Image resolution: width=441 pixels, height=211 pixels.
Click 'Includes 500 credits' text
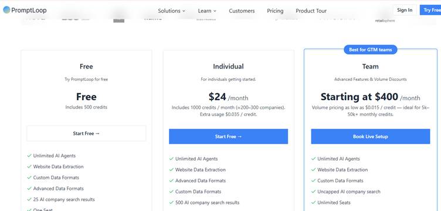click(86, 107)
